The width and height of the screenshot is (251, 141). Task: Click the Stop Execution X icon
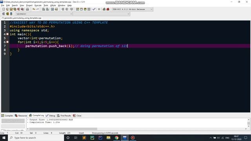99,9
